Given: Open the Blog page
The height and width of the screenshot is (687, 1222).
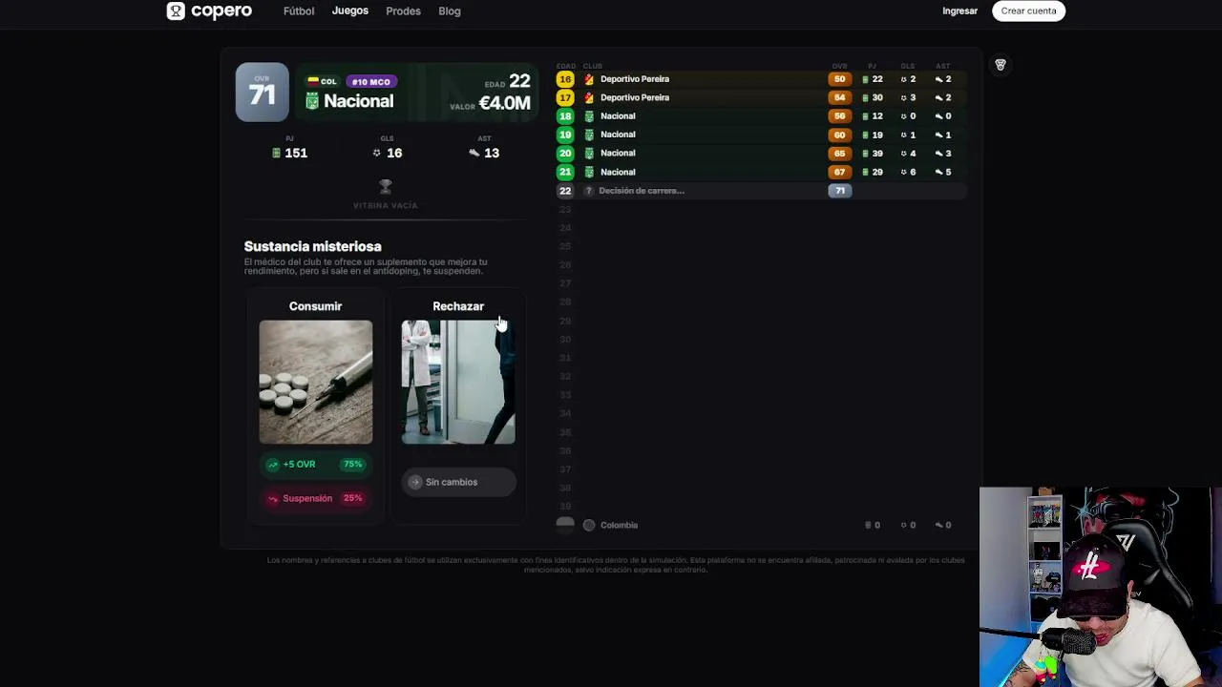Looking at the screenshot, I should (450, 11).
